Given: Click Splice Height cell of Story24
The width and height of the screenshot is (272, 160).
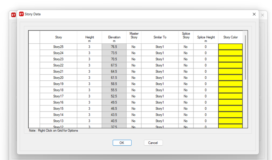Looking at the screenshot, I should [206, 53].
